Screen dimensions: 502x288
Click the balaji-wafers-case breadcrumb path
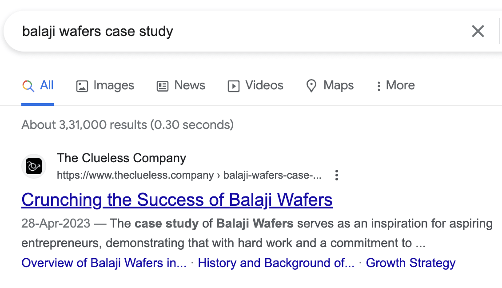pyautogui.click(x=272, y=175)
